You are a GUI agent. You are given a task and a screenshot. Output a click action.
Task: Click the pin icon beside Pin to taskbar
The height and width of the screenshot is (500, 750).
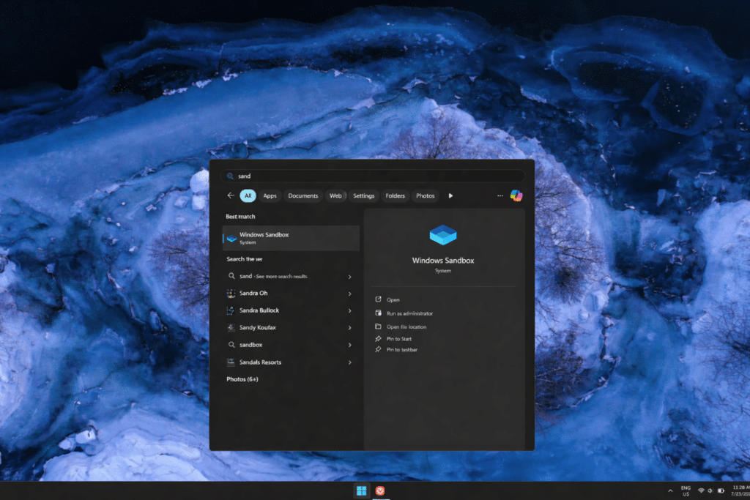379,349
